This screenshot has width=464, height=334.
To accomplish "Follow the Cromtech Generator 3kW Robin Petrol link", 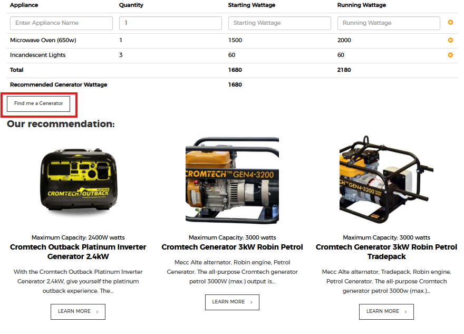I will tap(232, 247).
